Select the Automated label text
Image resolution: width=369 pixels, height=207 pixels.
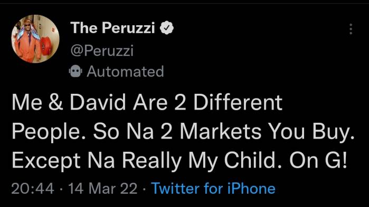point(125,71)
